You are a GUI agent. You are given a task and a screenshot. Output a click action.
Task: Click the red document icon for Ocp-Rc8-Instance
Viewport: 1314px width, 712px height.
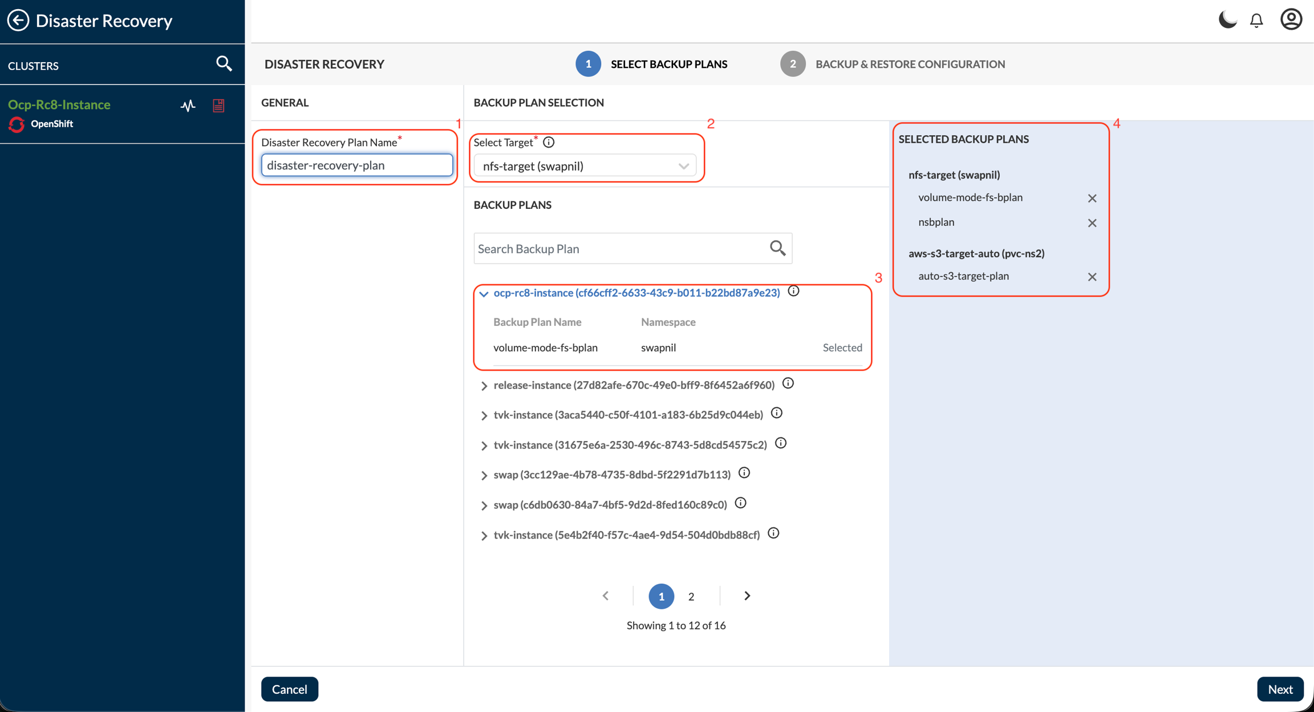218,106
